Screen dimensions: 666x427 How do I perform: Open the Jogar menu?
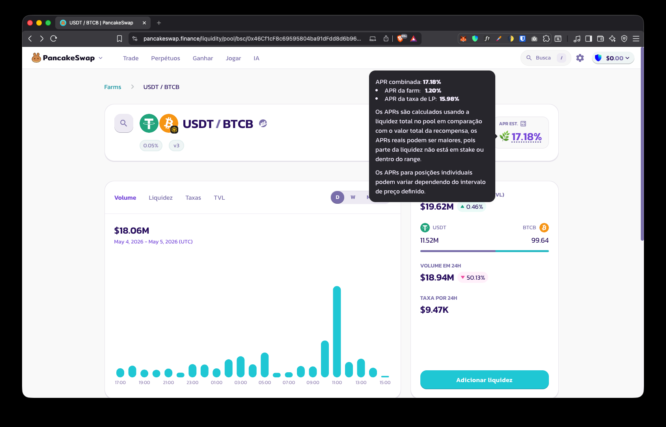233,58
